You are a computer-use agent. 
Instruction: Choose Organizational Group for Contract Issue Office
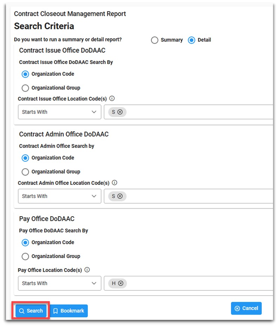tap(25, 88)
